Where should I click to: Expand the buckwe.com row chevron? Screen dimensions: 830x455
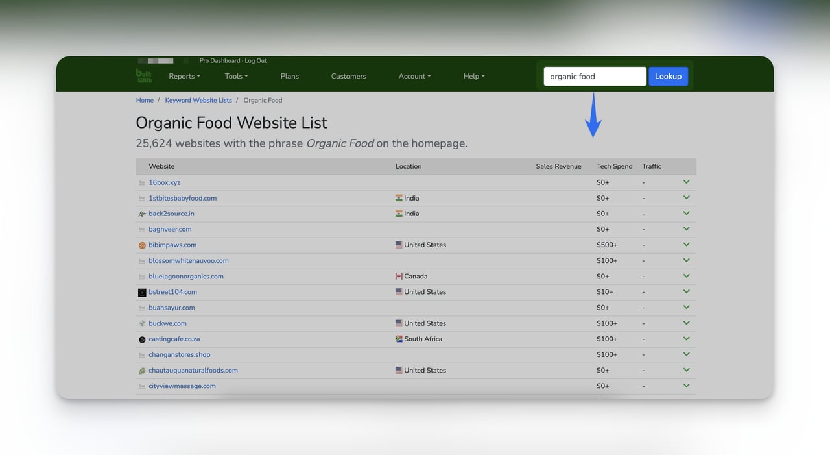686,323
